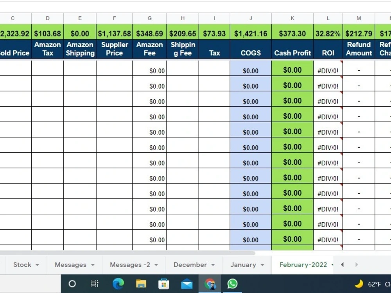Screen dimensions: 391x293
Task: Open Stock tab dropdown arrow
Action: point(38,265)
